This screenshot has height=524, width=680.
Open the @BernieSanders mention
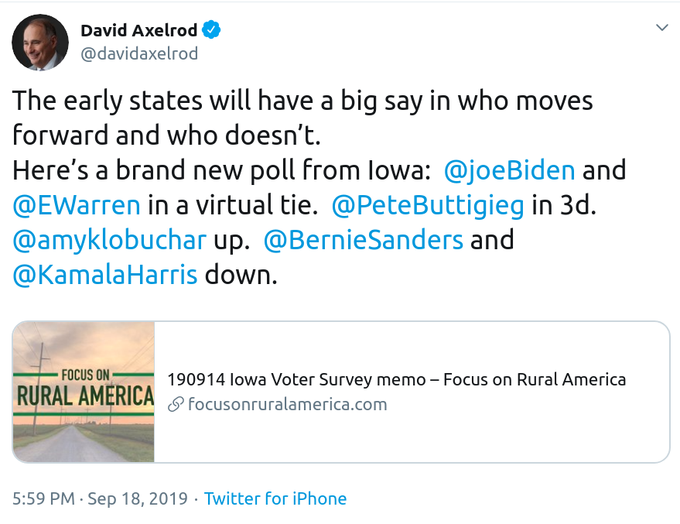[x=364, y=240]
